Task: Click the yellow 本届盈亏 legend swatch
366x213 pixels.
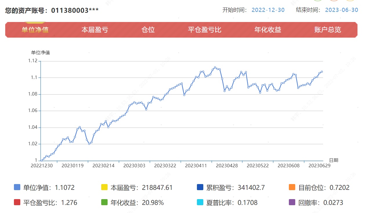Action: coord(104,187)
